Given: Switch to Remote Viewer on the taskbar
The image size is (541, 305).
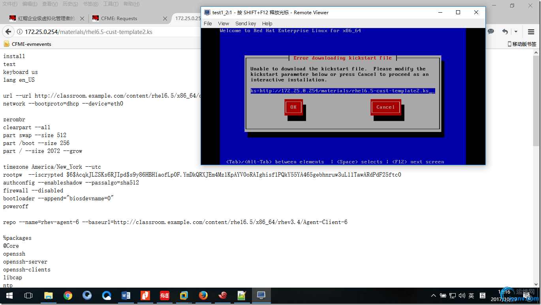Looking at the screenshot, I should [261, 296].
